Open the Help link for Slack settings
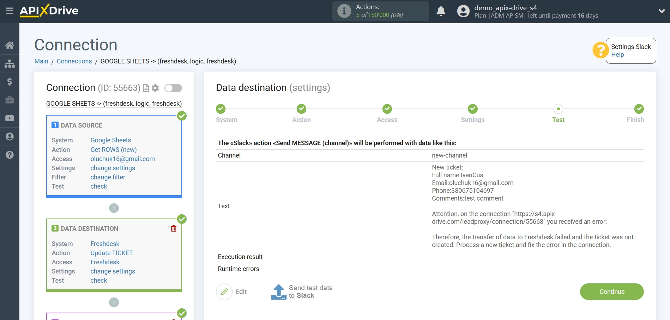This screenshot has height=320, width=670. 617,55
